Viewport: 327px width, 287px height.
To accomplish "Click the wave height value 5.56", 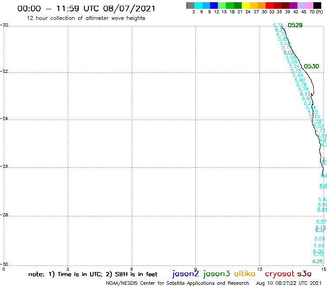I will pyautogui.click(x=292, y=61).
